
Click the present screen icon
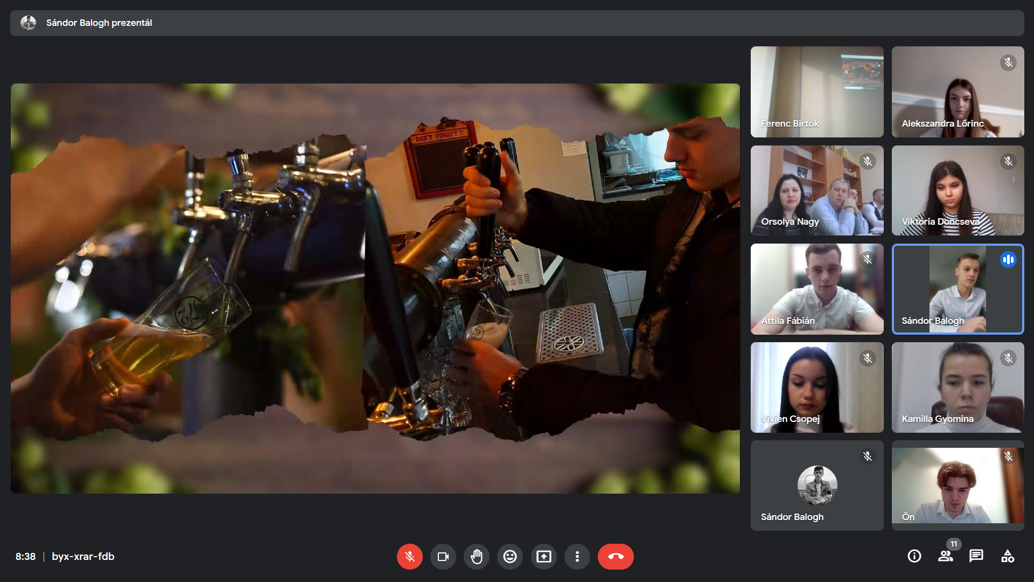(x=543, y=557)
